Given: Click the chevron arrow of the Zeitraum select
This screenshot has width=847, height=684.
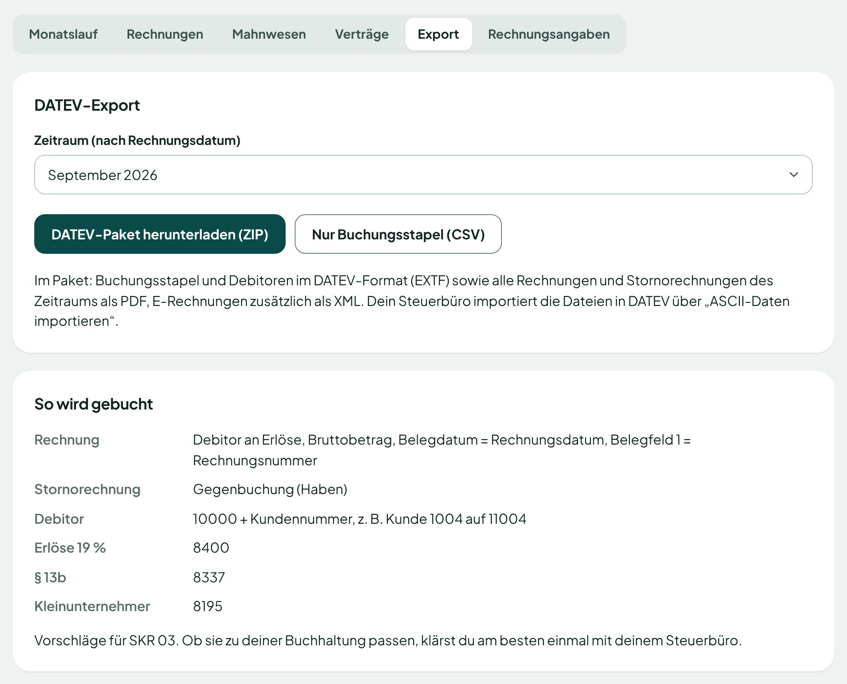Looking at the screenshot, I should click(793, 175).
